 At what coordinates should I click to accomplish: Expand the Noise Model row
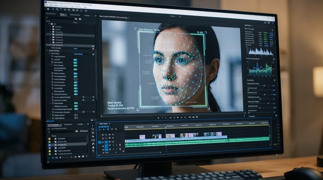click(50, 103)
